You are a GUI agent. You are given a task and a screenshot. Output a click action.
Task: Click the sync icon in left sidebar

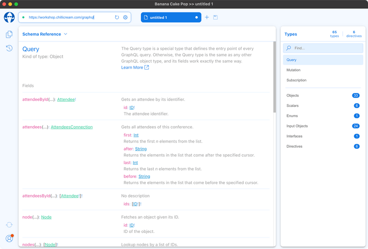(x=9, y=225)
